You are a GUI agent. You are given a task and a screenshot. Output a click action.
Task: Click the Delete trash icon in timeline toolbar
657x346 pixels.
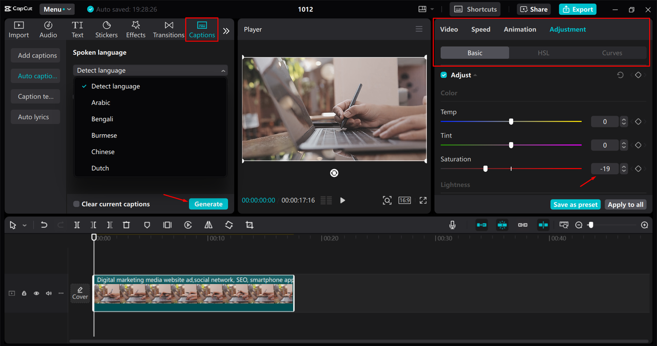pyautogui.click(x=126, y=225)
